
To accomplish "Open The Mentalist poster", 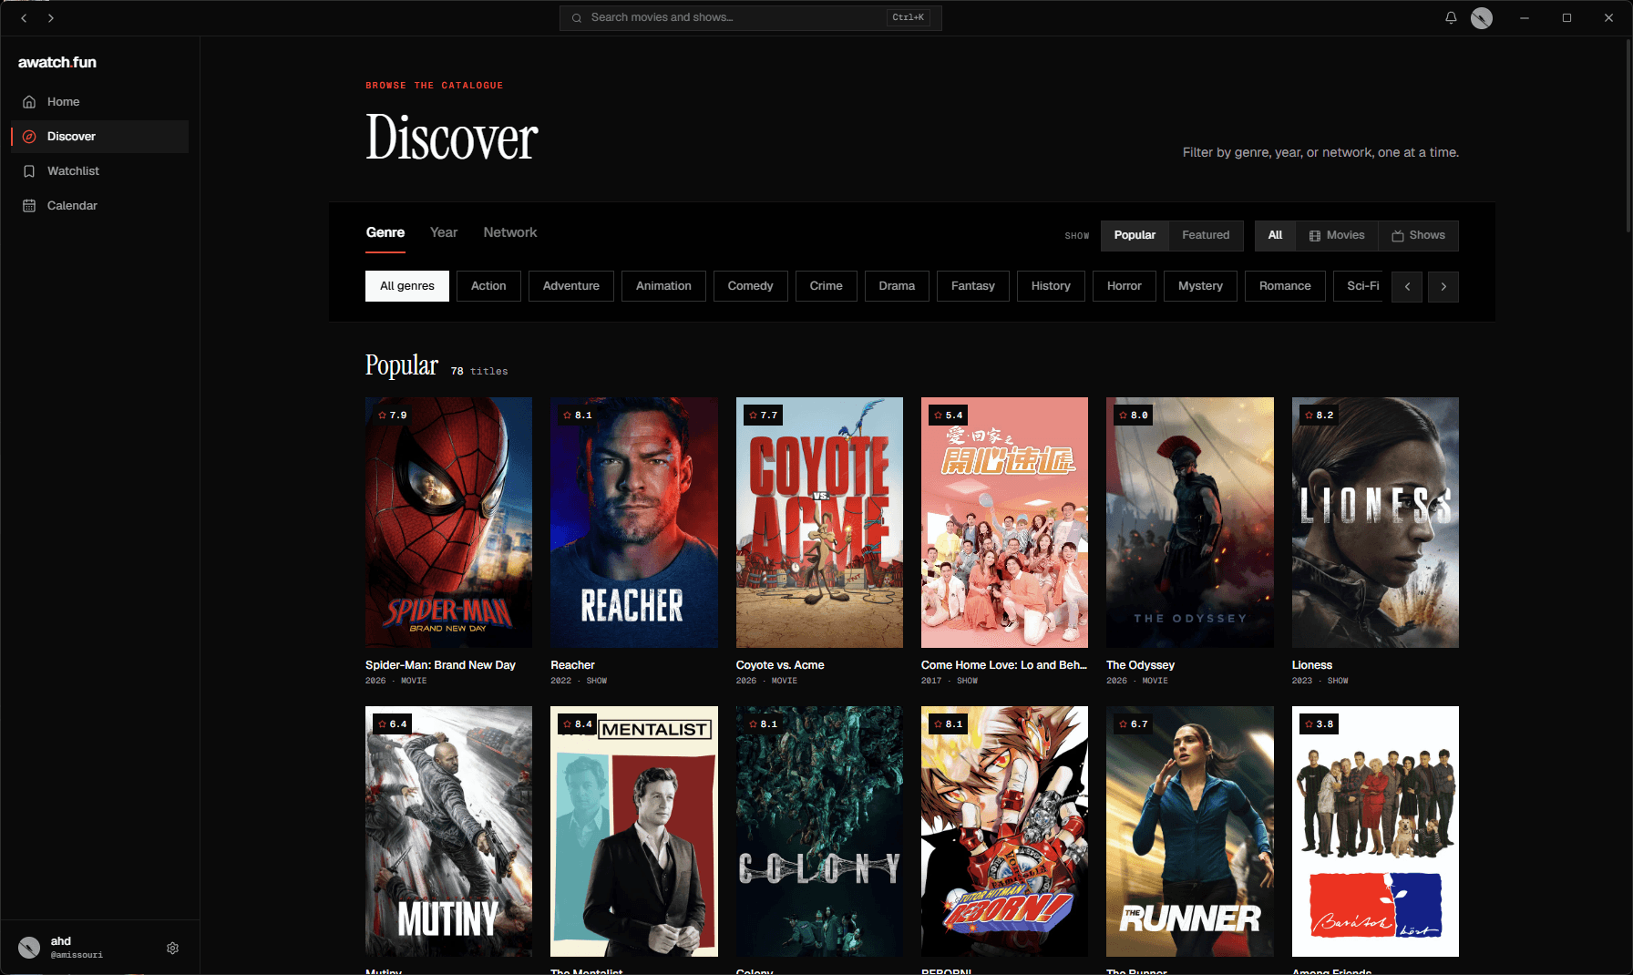I will click(634, 831).
